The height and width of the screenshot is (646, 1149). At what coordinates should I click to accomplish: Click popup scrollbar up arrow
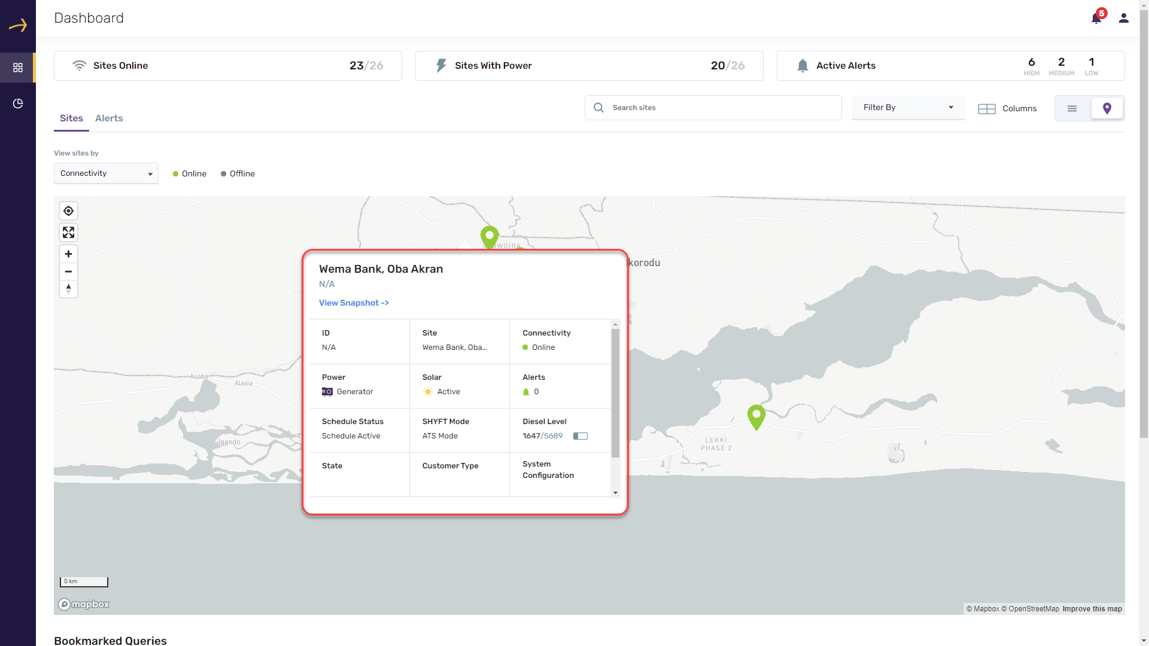pos(615,324)
